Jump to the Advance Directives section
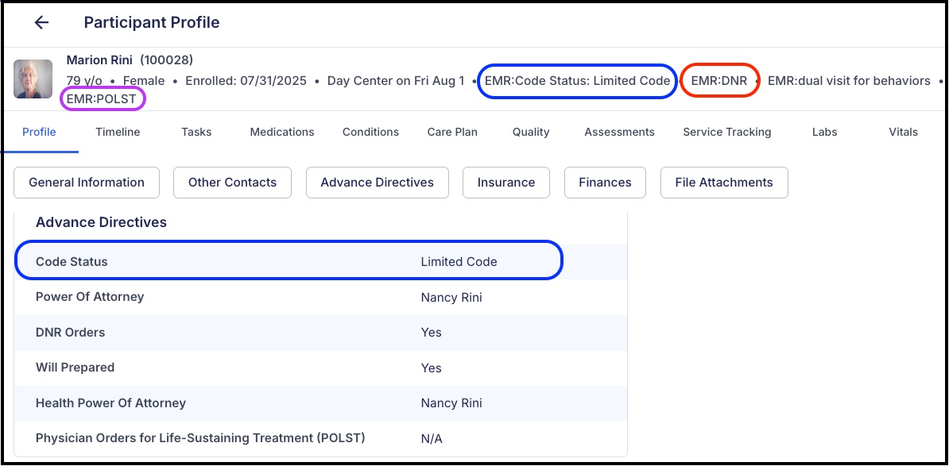Screen dimensions: 949x466 coord(377,183)
